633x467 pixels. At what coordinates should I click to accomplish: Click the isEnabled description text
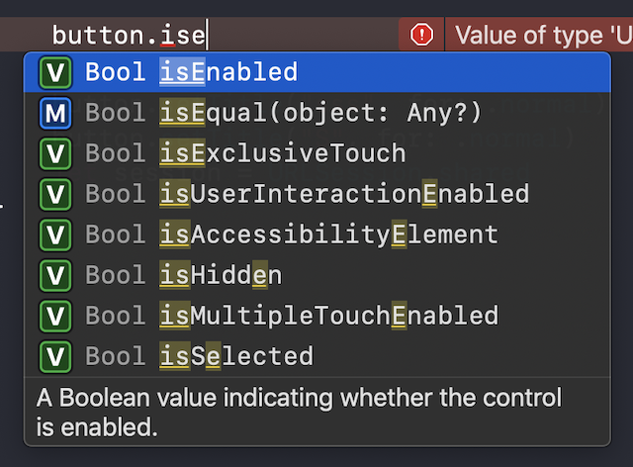pos(297,413)
